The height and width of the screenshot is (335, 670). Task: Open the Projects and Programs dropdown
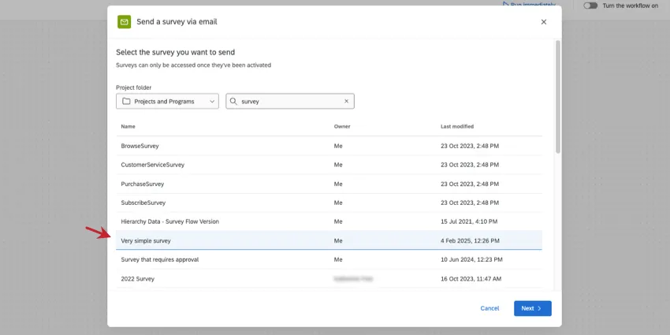click(167, 101)
